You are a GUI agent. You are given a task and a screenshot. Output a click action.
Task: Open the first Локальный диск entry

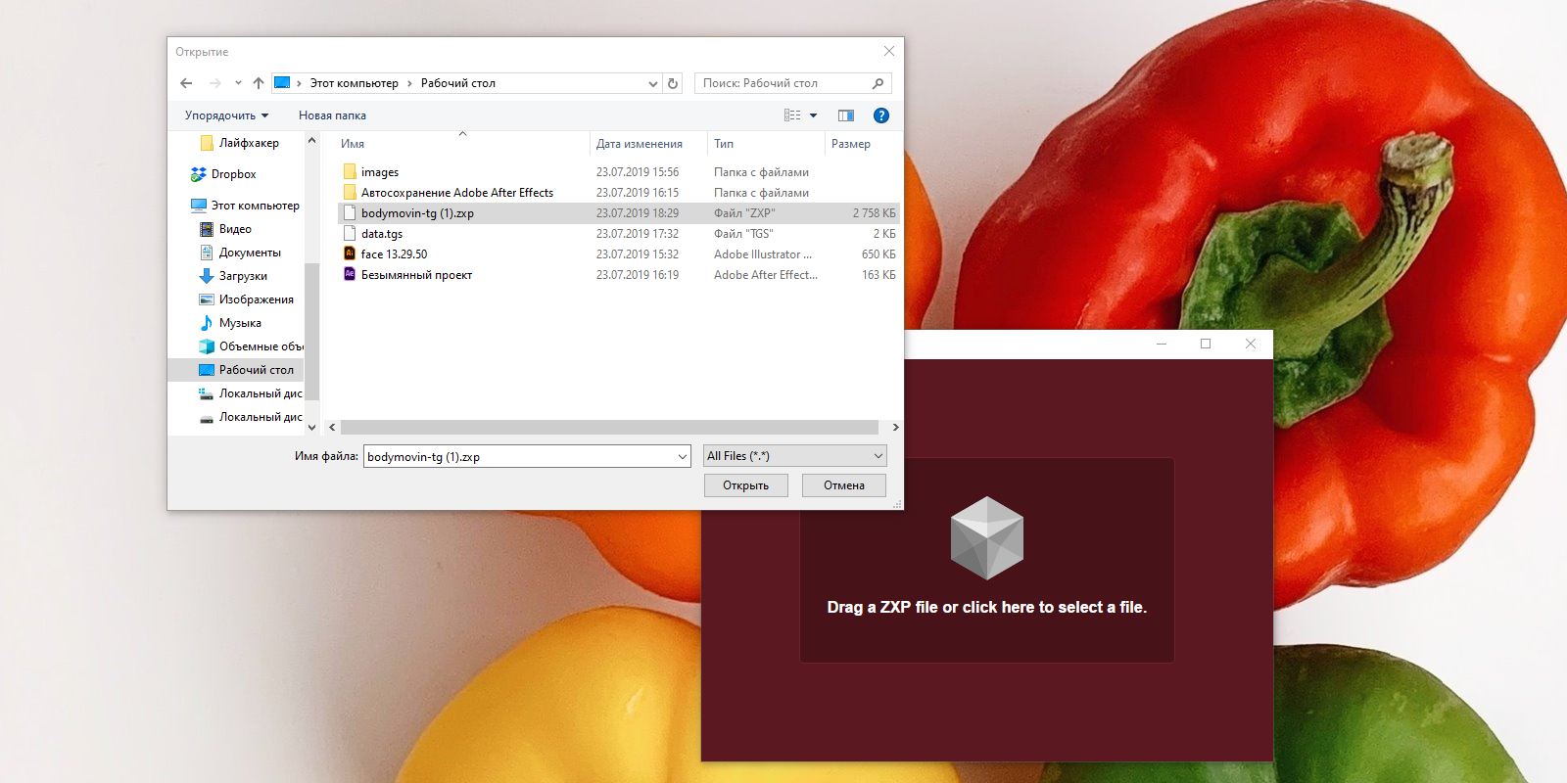pos(251,393)
